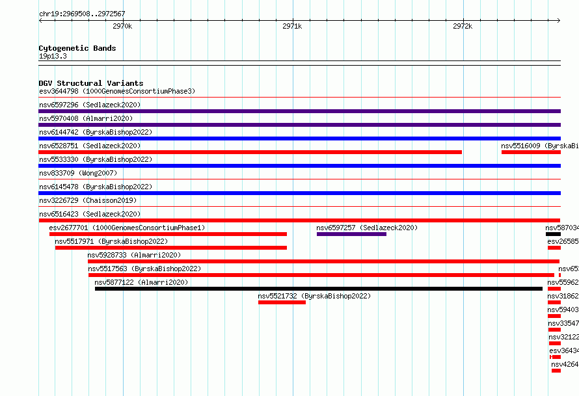Click the partially visible esv36434 label
The image size is (579, 396).
click(564, 350)
